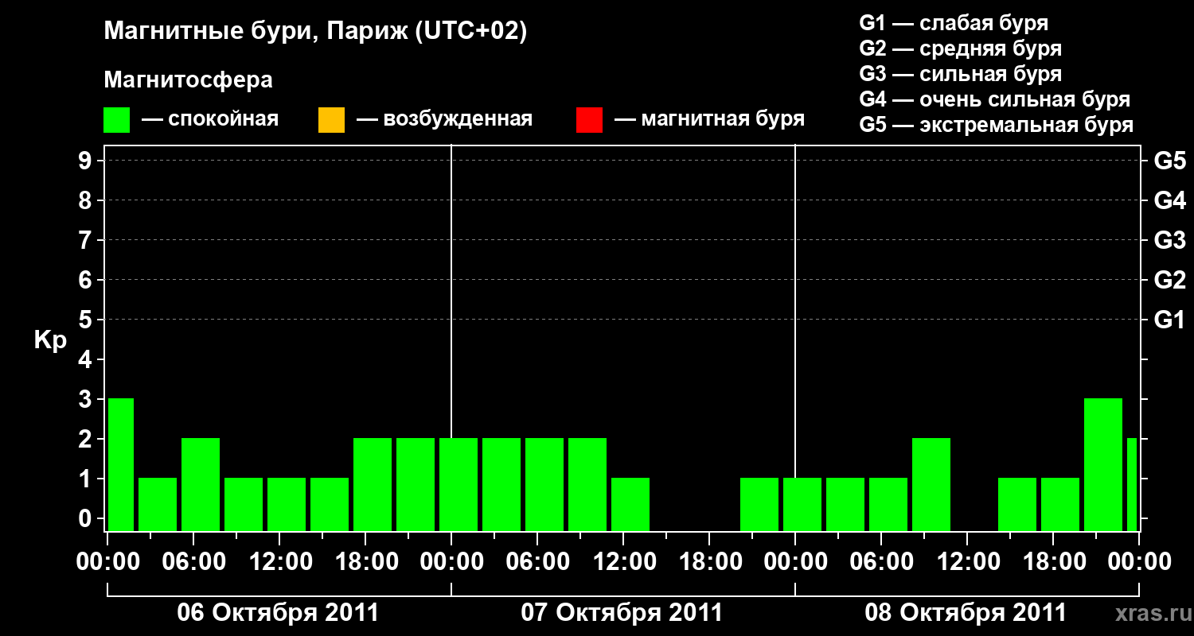
Task: Click the '08 Октября 2011' date label
Action: 966,613
